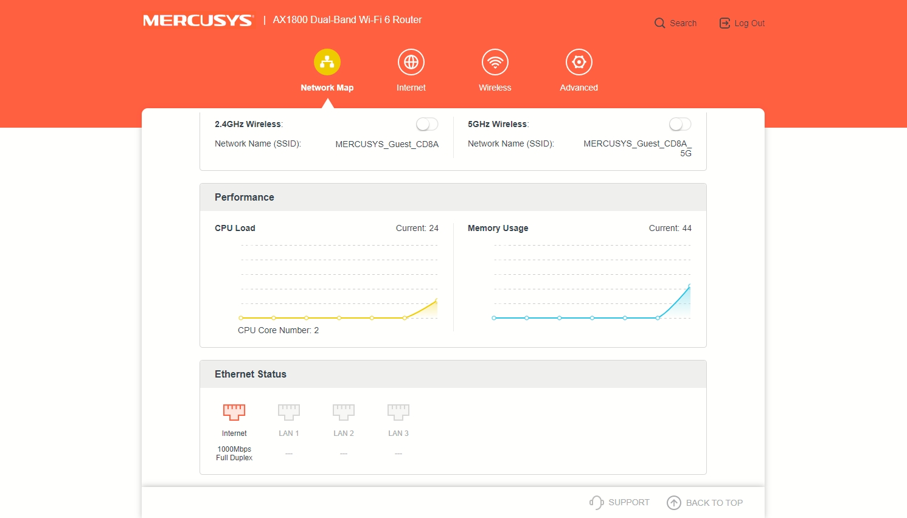Enable the 2.4GHz guest wireless toggle
907x518 pixels.
click(x=427, y=124)
